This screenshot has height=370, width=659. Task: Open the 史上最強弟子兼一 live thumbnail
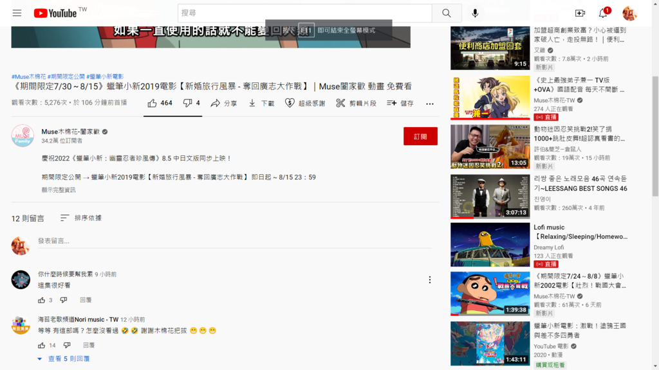pos(490,98)
